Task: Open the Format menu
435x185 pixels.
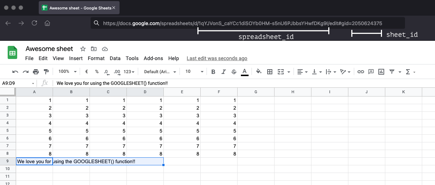Action: (96, 58)
